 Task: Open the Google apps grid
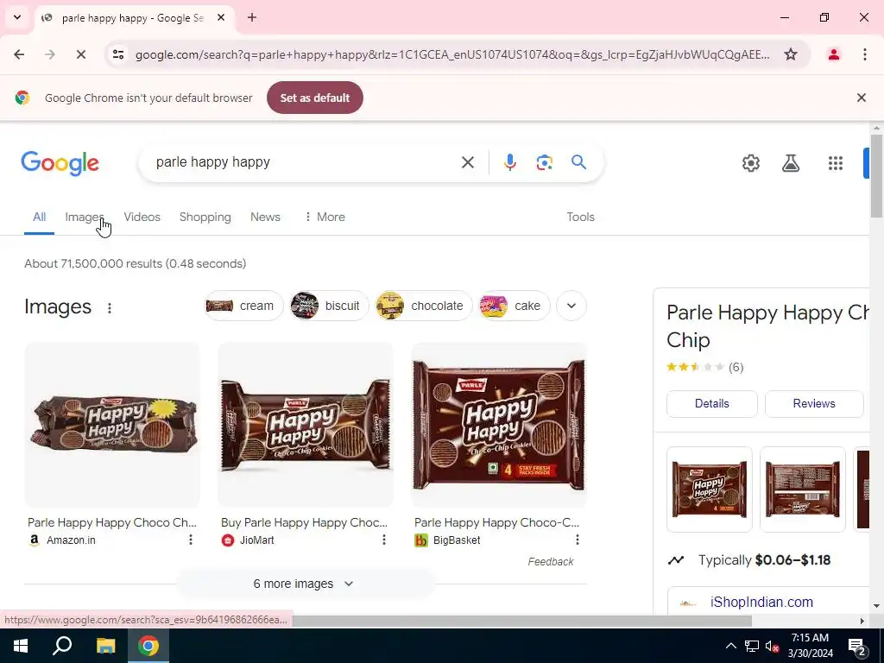pyautogui.click(x=835, y=163)
